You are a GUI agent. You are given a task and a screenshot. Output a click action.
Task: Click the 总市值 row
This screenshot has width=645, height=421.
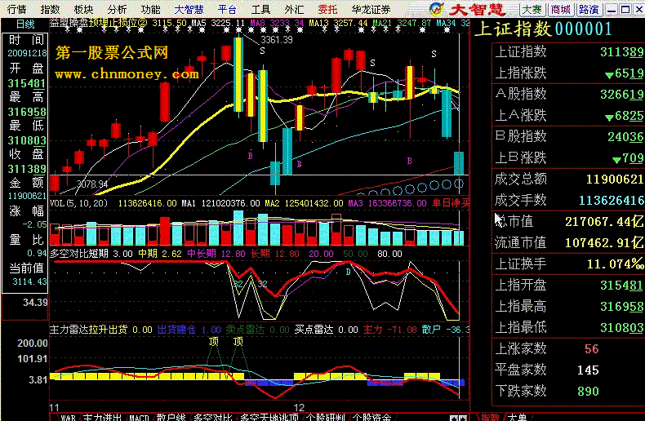(568, 222)
